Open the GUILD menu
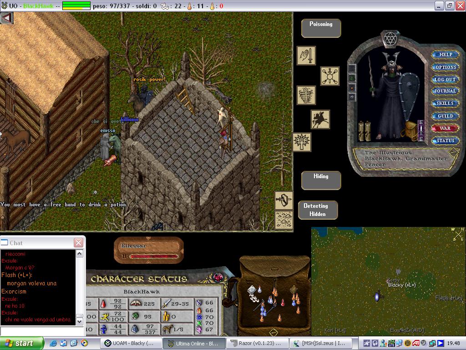This screenshot has height=350, width=466. tap(445, 116)
